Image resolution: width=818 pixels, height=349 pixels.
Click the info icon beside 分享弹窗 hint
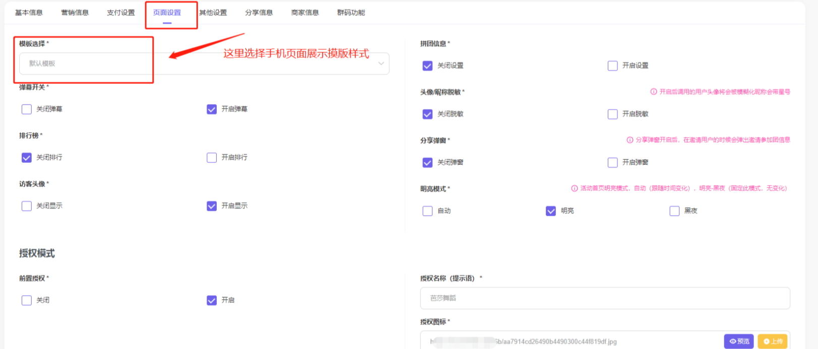pos(630,140)
